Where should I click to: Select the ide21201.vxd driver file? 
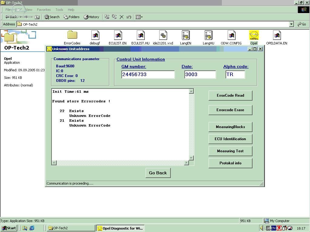pos(163,38)
